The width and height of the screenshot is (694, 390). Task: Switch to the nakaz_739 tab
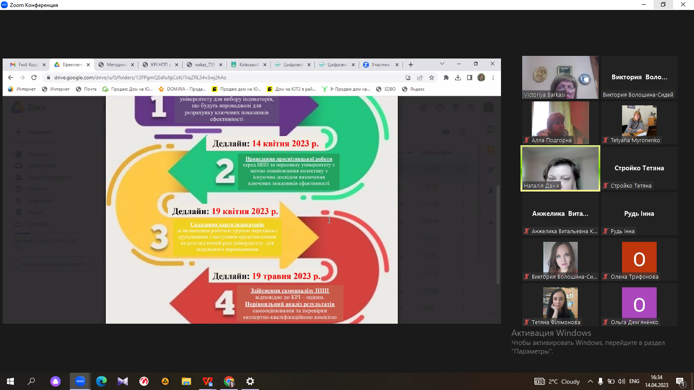pos(204,65)
